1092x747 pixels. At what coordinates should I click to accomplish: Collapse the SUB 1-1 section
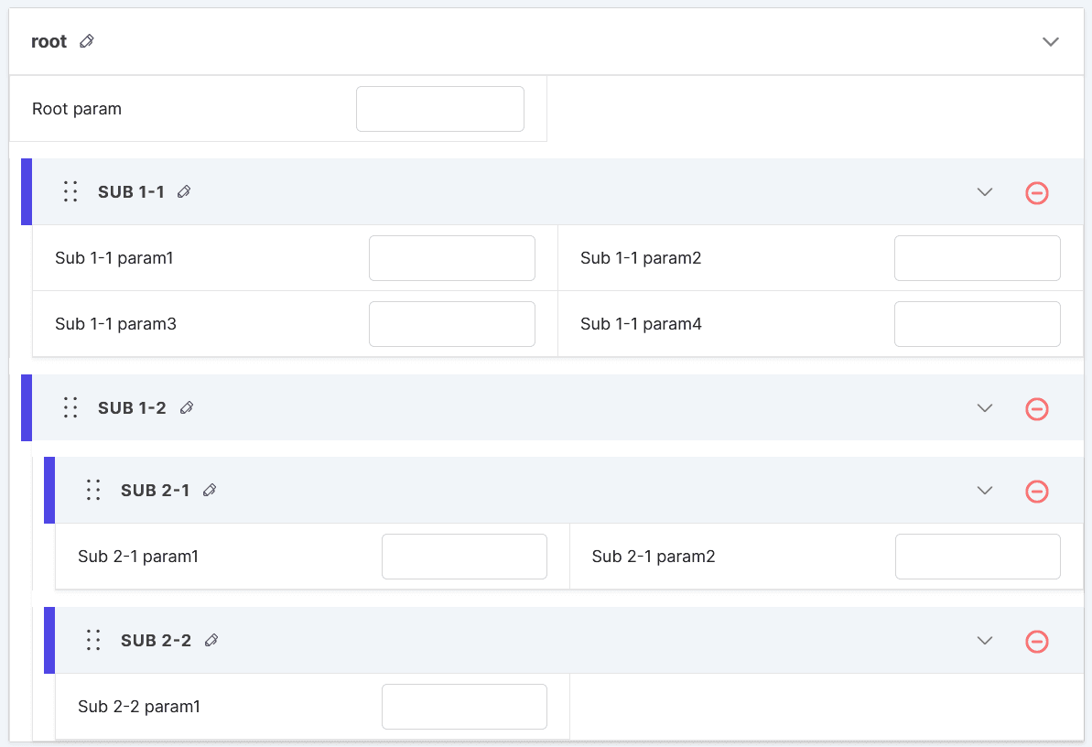[x=985, y=192]
